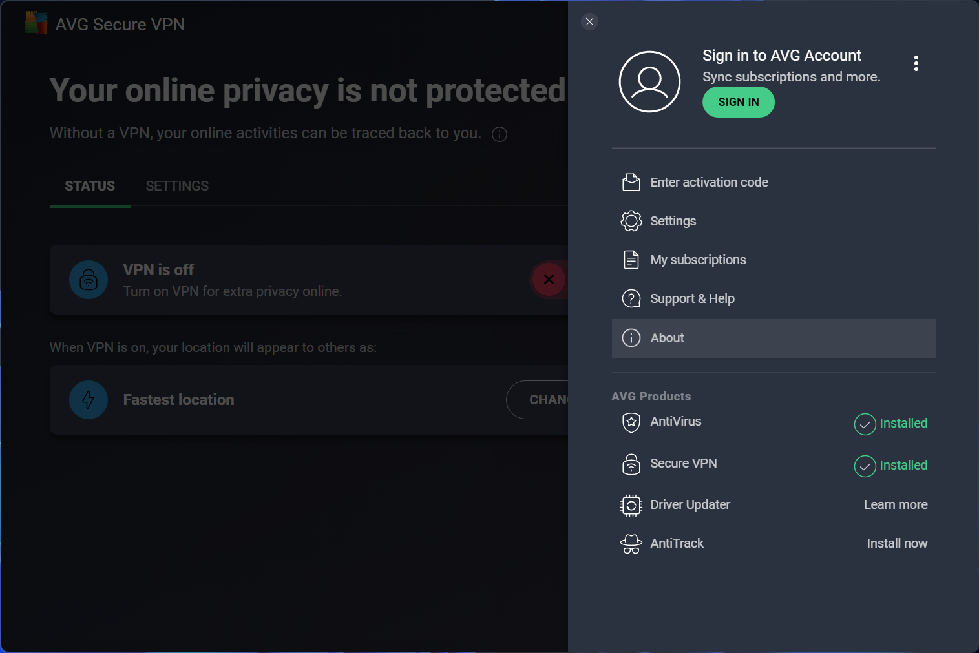This screenshot has width=979, height=653.
Task: Select AntiVirus in AVG Products
Action: pyautogui.click(x=675, y=422)
